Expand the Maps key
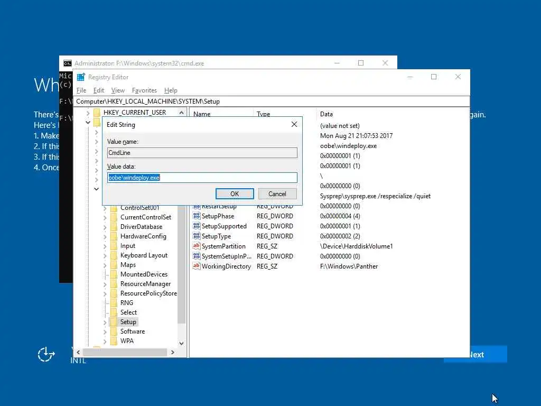Image resolution: width=541 pixels, height=406 pixels. click(x=105, y=265)
